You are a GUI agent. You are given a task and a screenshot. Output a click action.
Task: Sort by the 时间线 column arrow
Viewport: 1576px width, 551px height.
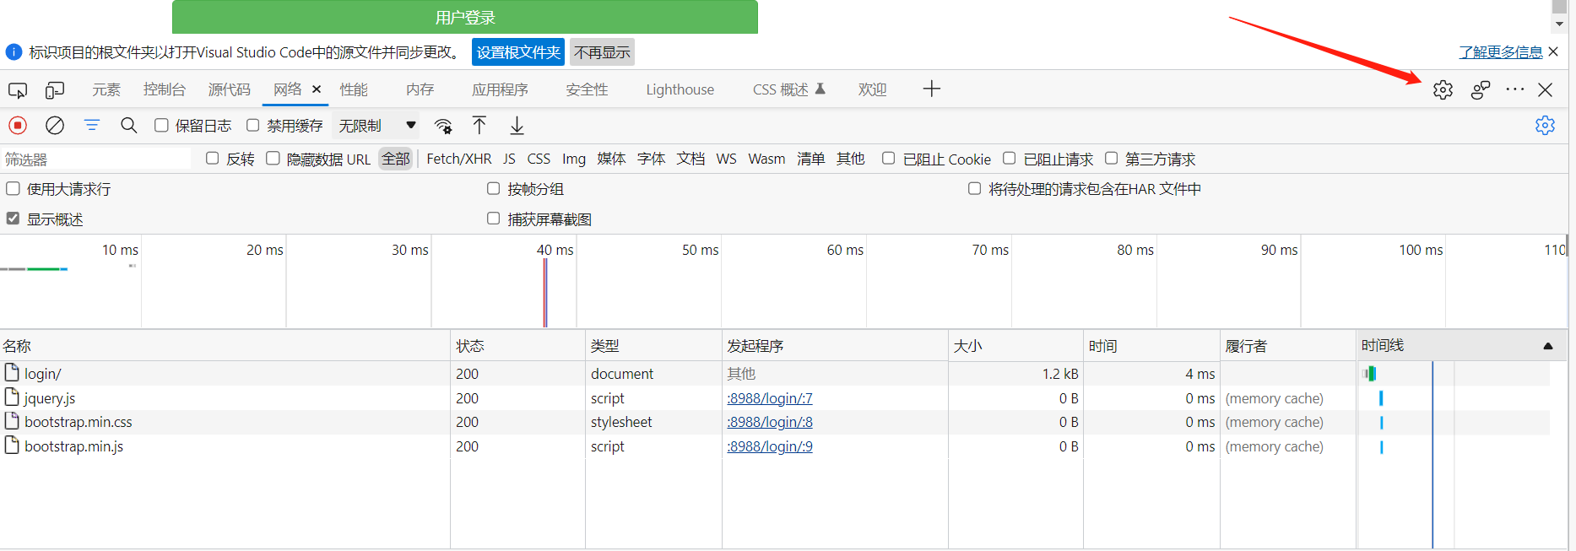pos(1548,346)
